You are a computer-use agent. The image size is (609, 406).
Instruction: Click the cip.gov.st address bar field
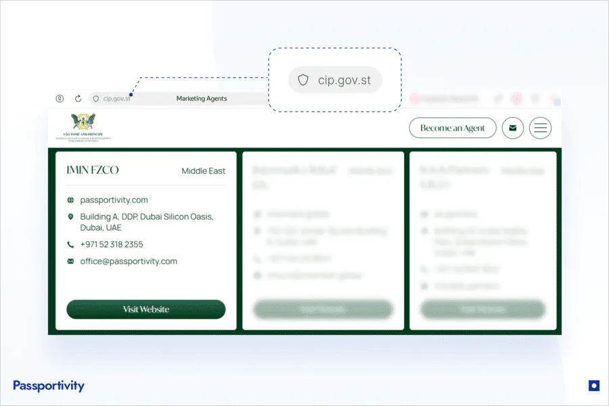(x=179, y=99)
